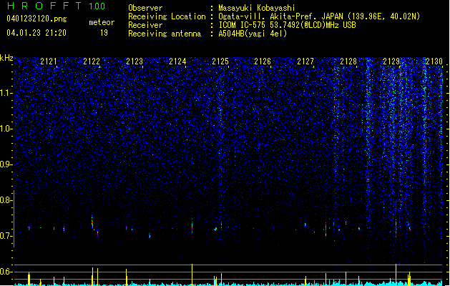
Task: Click the tallest yellow spike under 2129
Action: [396, 275]
